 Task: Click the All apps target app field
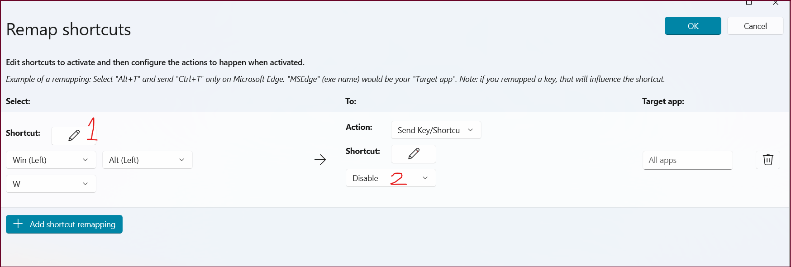[687, 160]
